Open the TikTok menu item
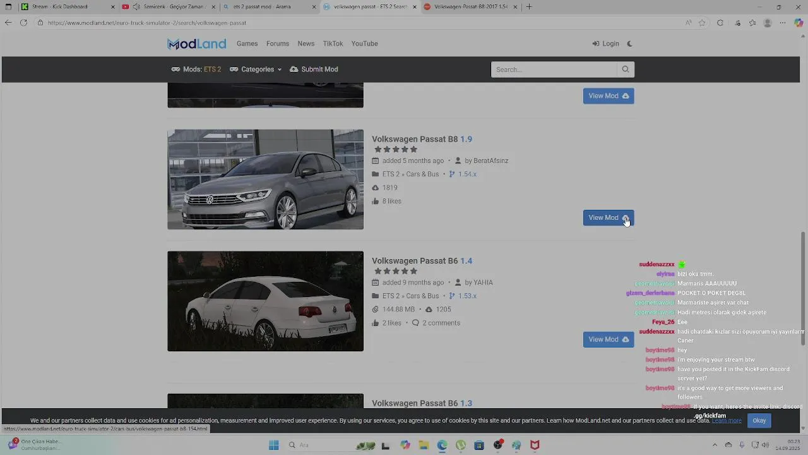 (x=333, y=44)
